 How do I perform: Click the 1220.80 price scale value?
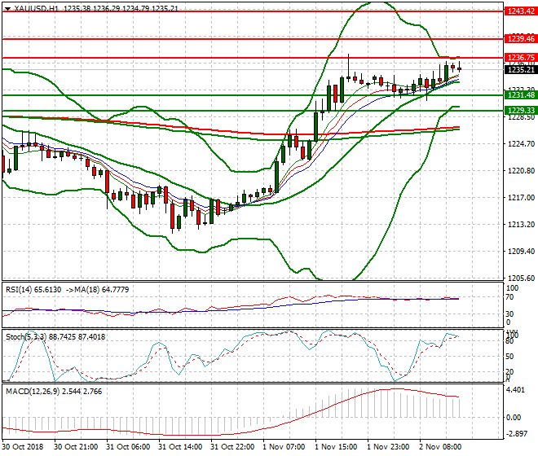518,171
